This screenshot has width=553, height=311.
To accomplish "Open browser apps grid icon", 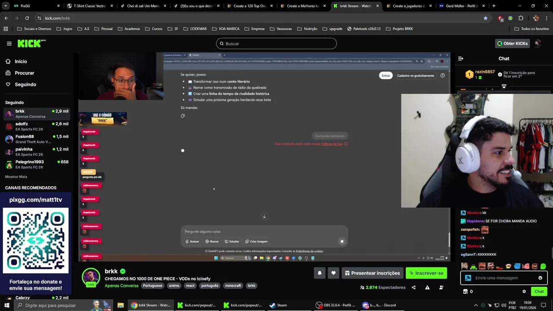I will [x=6, y=29].
